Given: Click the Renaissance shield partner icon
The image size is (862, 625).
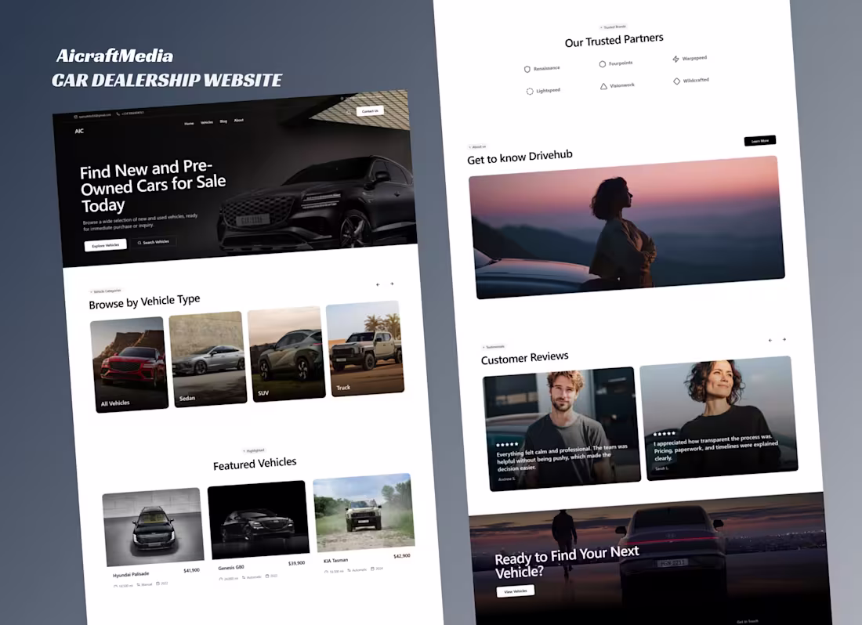Looking at the screenshot, I should (527, 69).
